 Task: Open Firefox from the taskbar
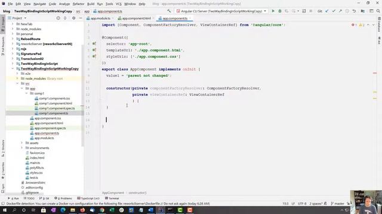tap(82, 210)
